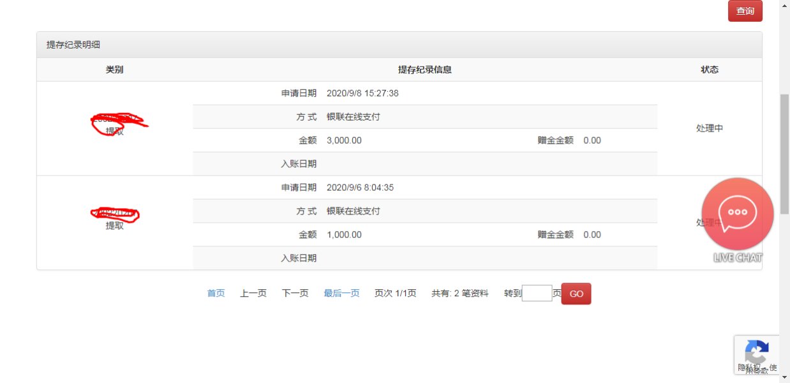This screenshot has width=790, height=383.
Task: Click the 提存纪录明细 panel heading
Action: point(73,45)
